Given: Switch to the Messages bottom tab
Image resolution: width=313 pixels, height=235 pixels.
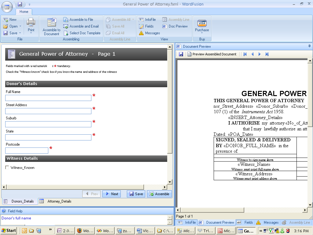Looking at the screenshot, I should 267,222.
